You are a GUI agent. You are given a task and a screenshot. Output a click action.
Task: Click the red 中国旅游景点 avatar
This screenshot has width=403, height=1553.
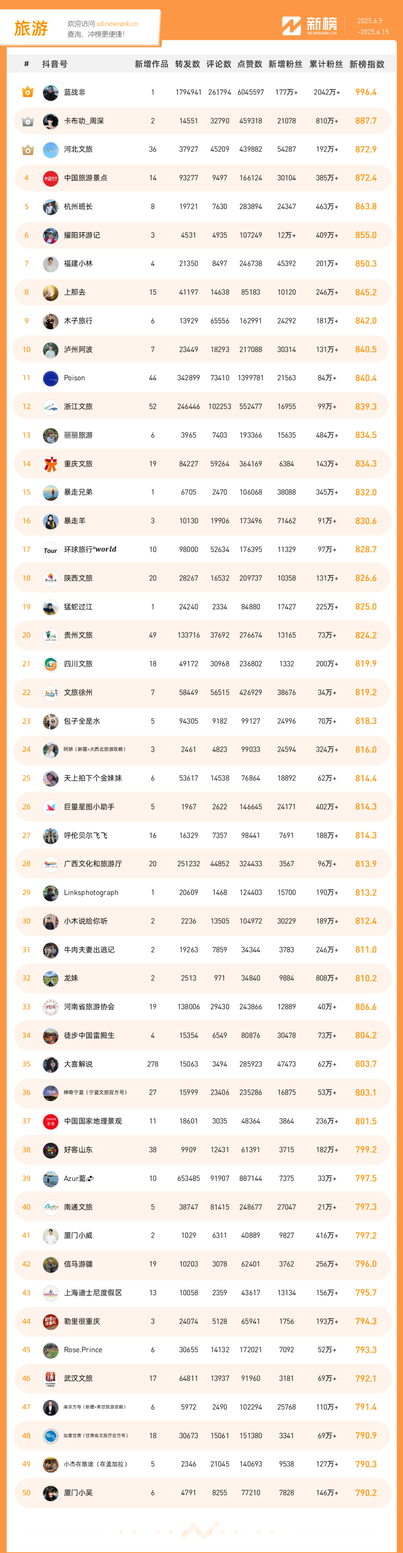click(x=51, y=178)
